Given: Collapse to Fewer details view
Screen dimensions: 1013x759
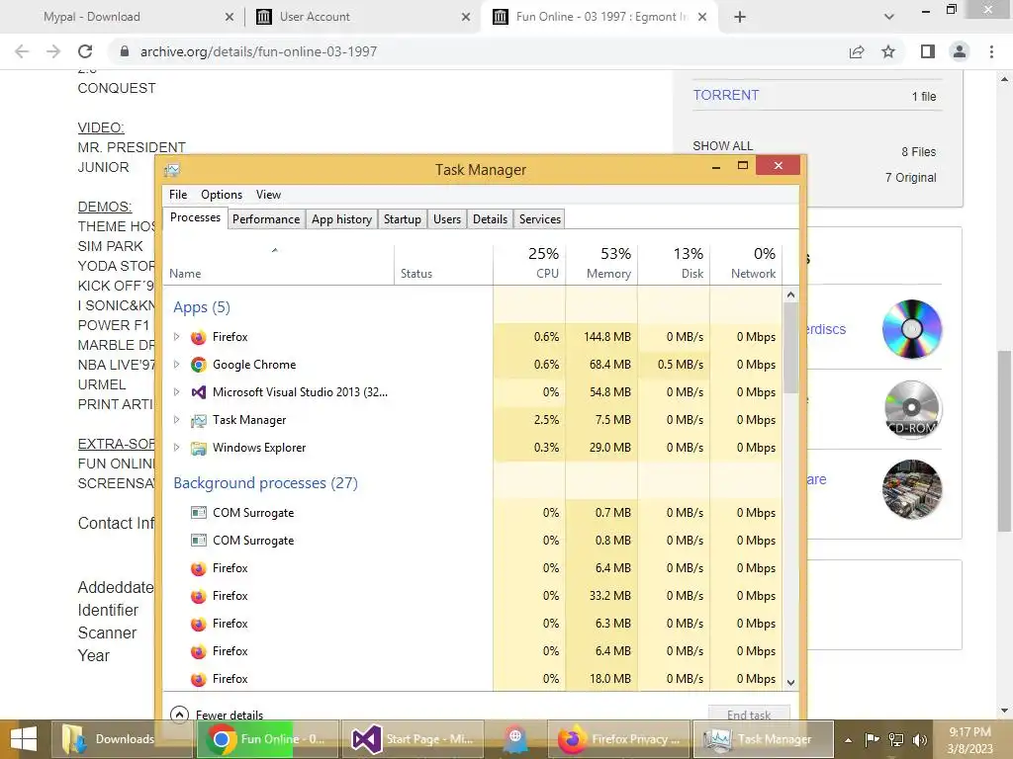Looking at the screenshot, I should (217, 715).
